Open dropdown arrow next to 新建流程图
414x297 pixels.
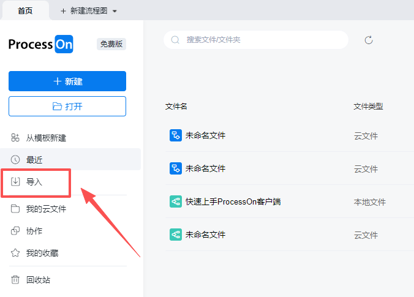[115, 11]
